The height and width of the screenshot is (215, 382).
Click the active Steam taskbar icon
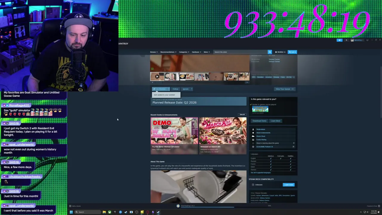point(158,212)
